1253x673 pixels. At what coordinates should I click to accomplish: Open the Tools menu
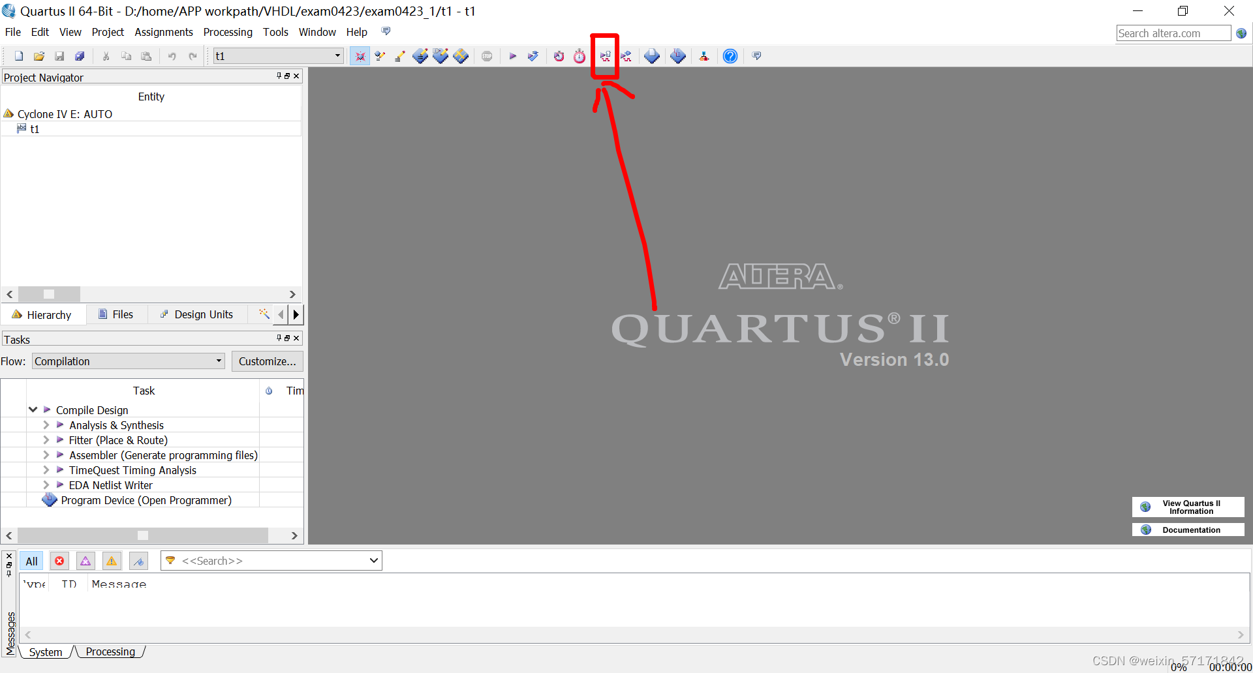(x=275, y=32)
